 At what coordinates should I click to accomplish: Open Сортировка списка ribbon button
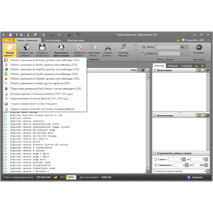[x=94, y=50]
